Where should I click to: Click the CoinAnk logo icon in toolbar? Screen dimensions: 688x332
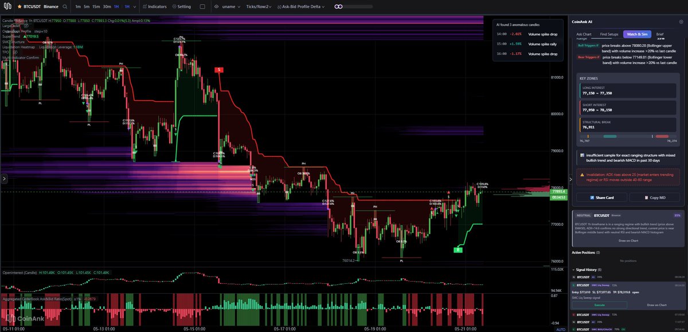pyautogui.click(x=7, y=6)
